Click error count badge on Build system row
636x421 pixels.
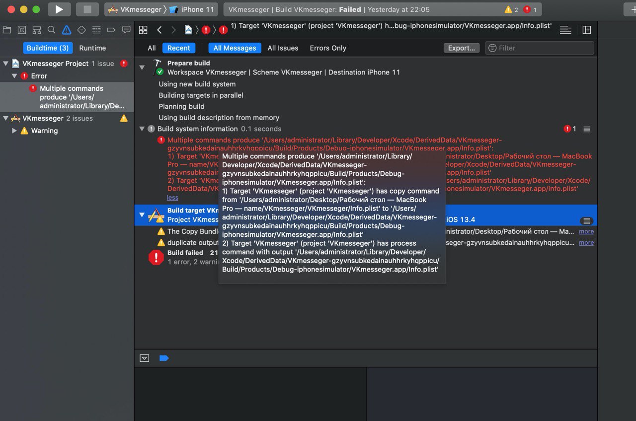point(570,129)
